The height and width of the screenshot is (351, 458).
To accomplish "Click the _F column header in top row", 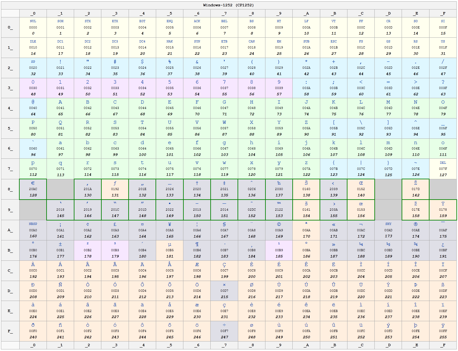I will point(443,13).
